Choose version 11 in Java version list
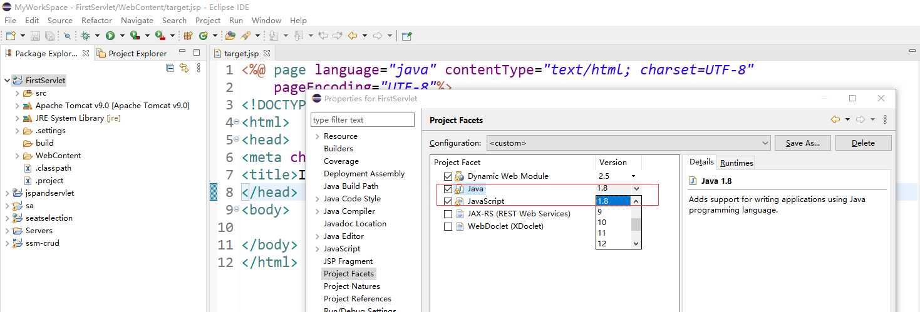 613,233
